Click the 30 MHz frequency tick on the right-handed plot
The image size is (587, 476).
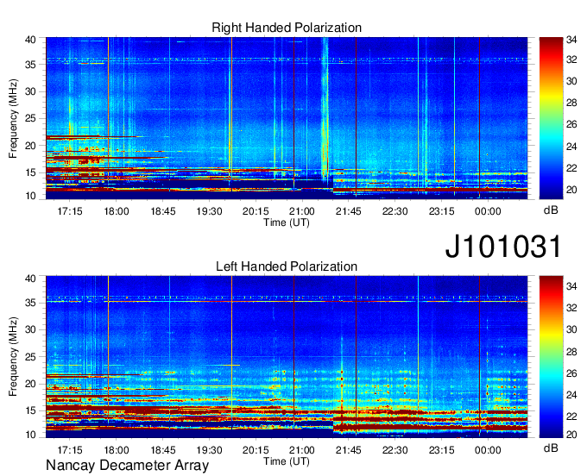[30, 91]
